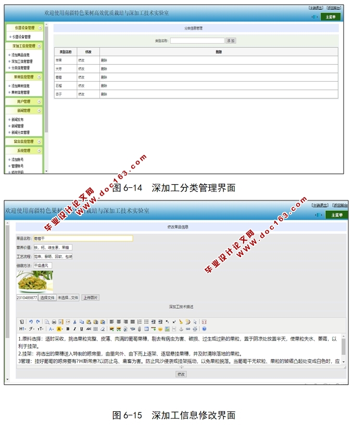The height and width of the screenshot is (431, 353).
Task: Collapse the 深加工信息管理 sidebar section
Action: tap(40, 46)
